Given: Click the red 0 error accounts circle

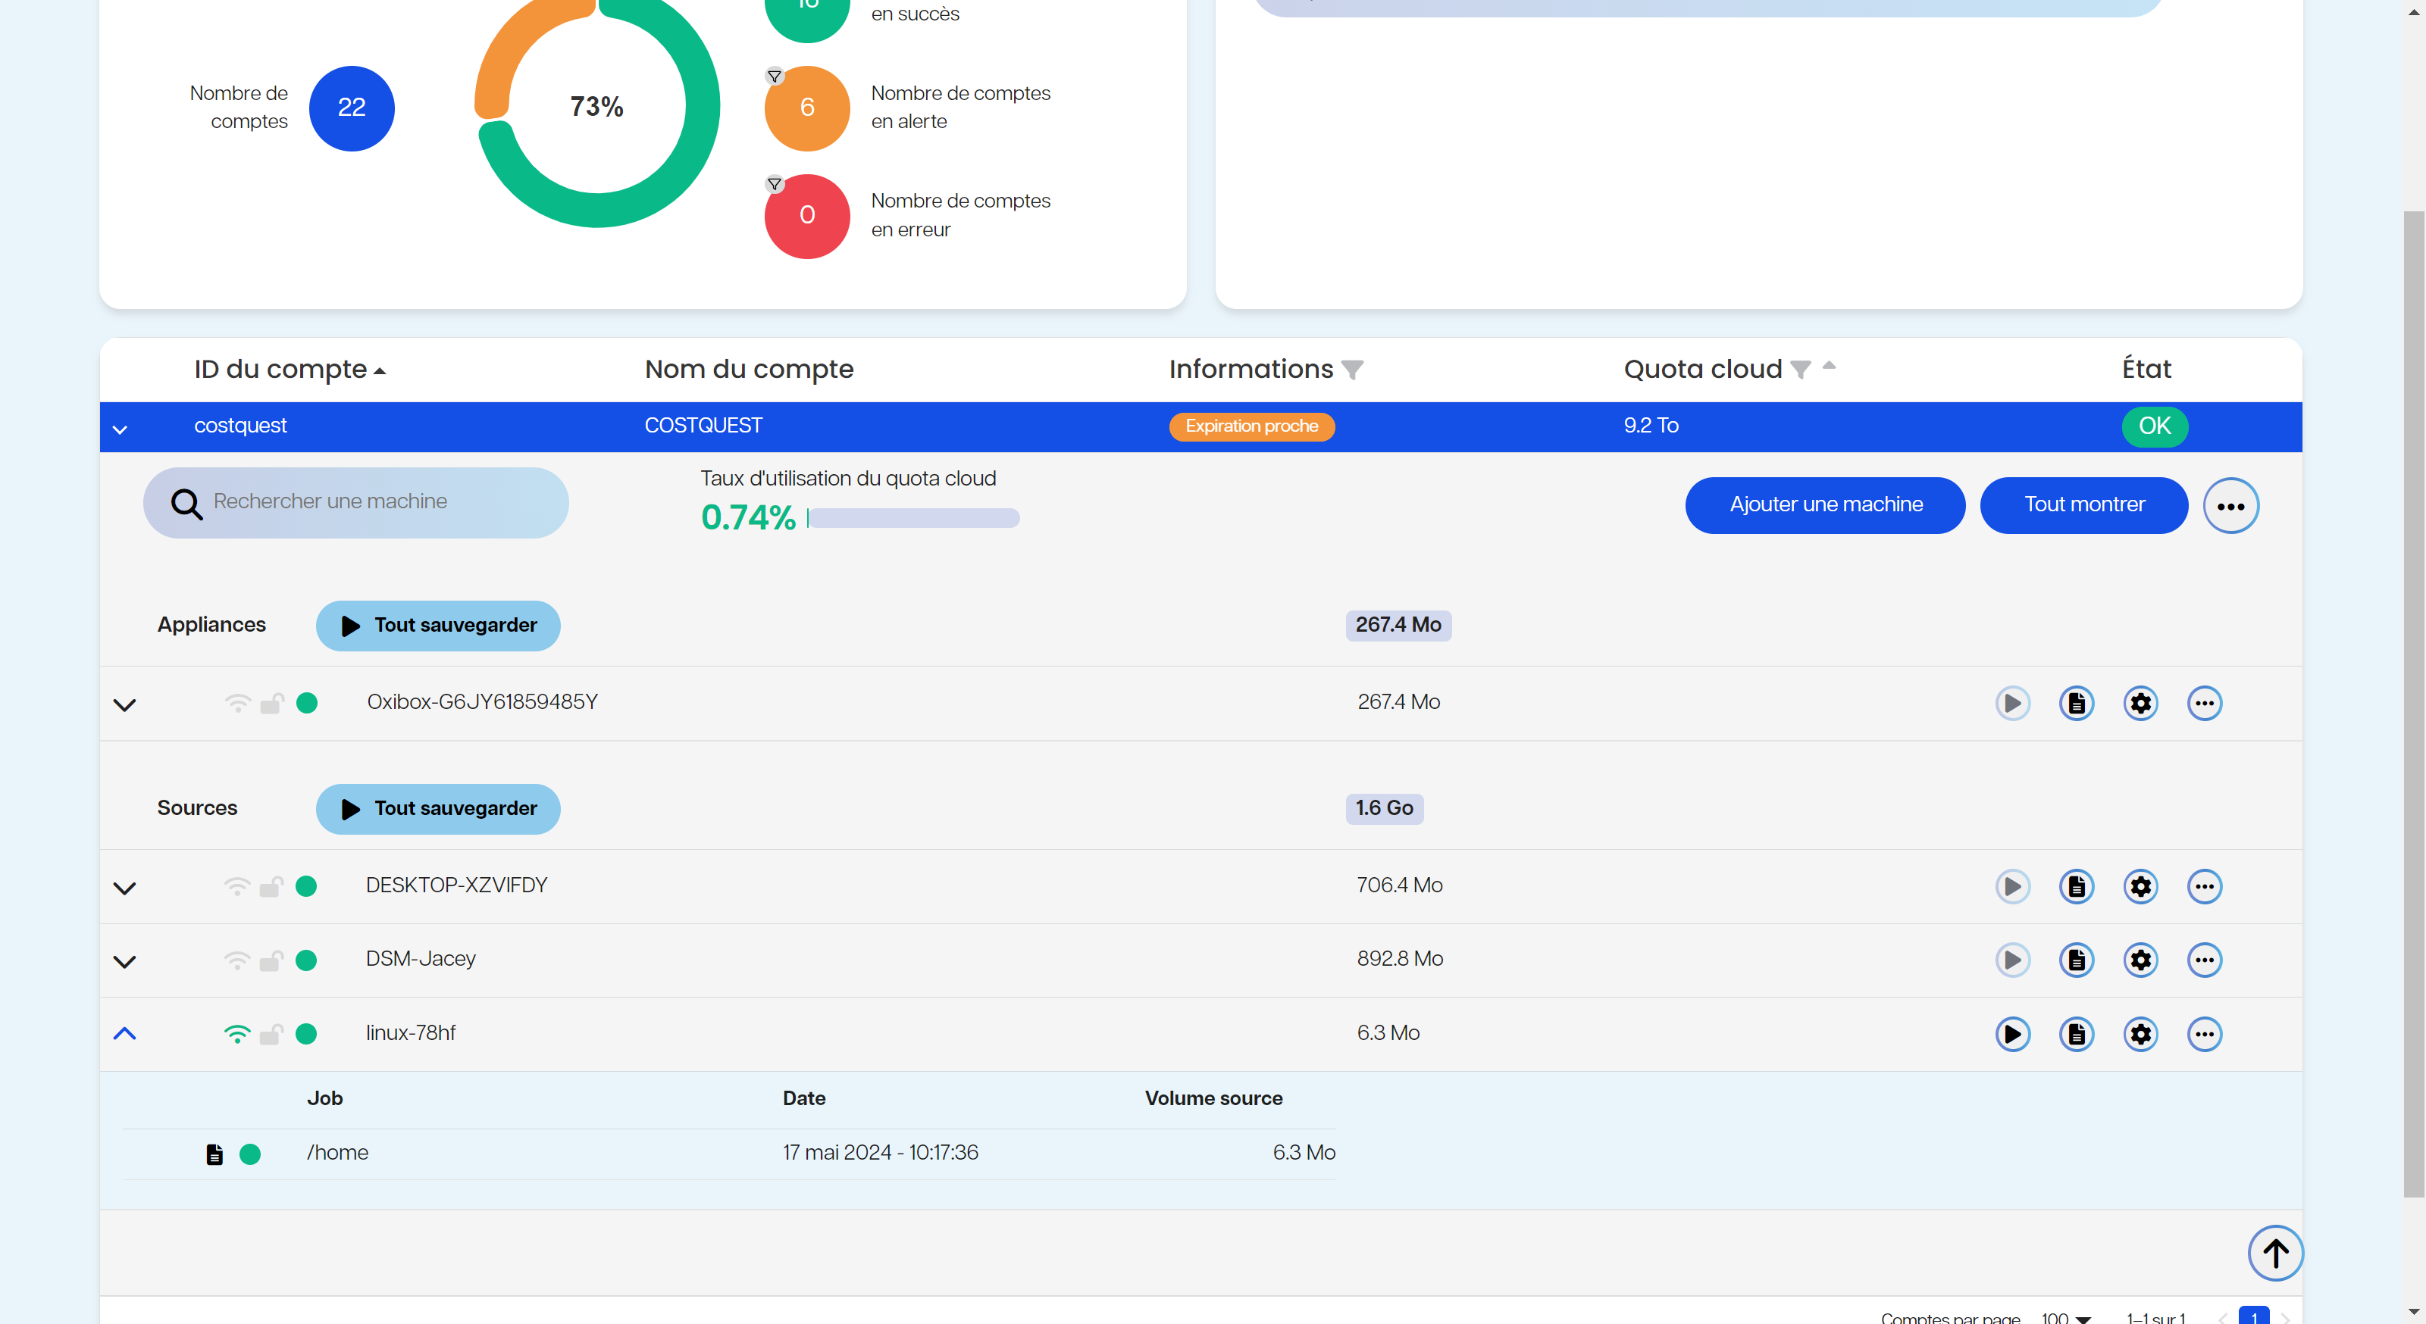Looking at the screenshot, I should pos(807,217).
